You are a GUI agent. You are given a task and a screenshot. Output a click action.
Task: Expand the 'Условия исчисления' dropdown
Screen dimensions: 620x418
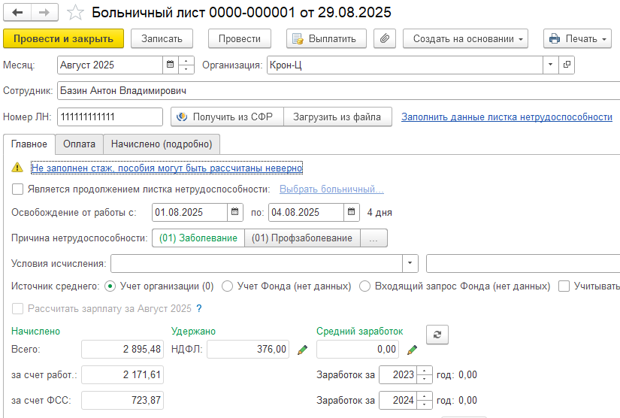click(x=410, y=264)
